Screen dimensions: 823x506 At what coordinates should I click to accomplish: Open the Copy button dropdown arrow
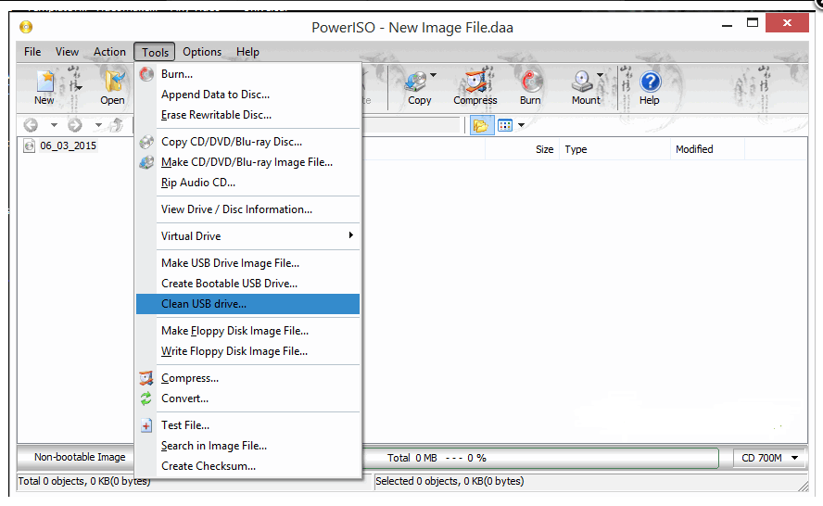click(434, 75)
